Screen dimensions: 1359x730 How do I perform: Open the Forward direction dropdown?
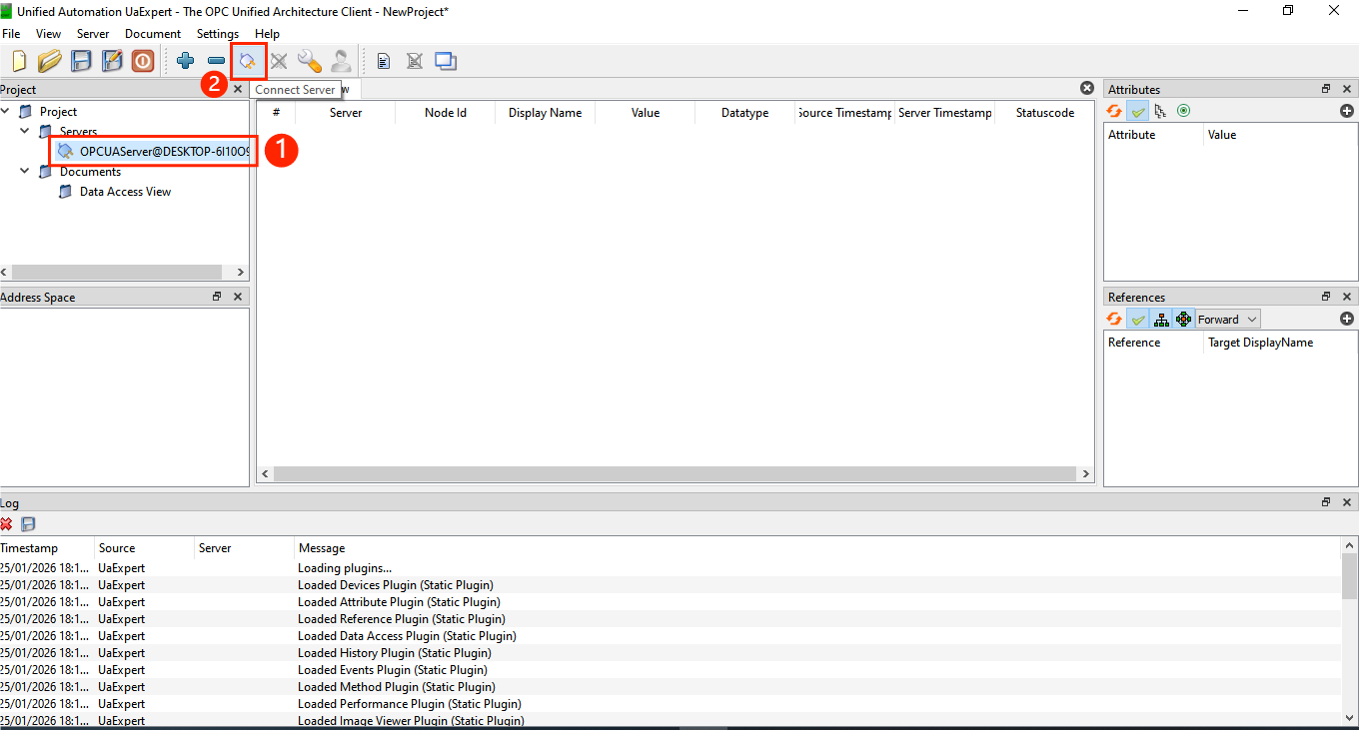tap(1227, 320)
